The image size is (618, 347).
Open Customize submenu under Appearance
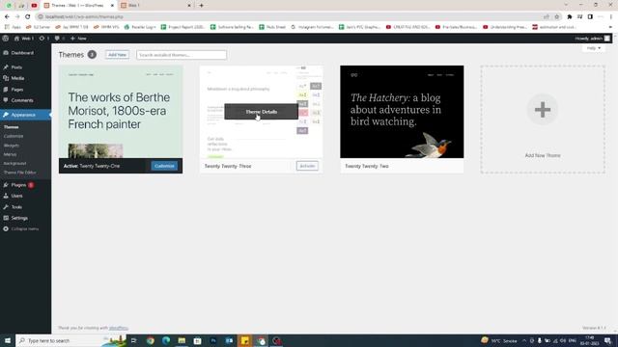point(14,136)
